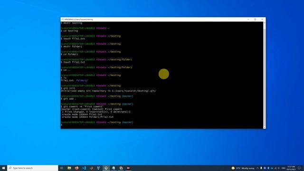
Task: Open the blue shield security tray icon
Action: 265,168
